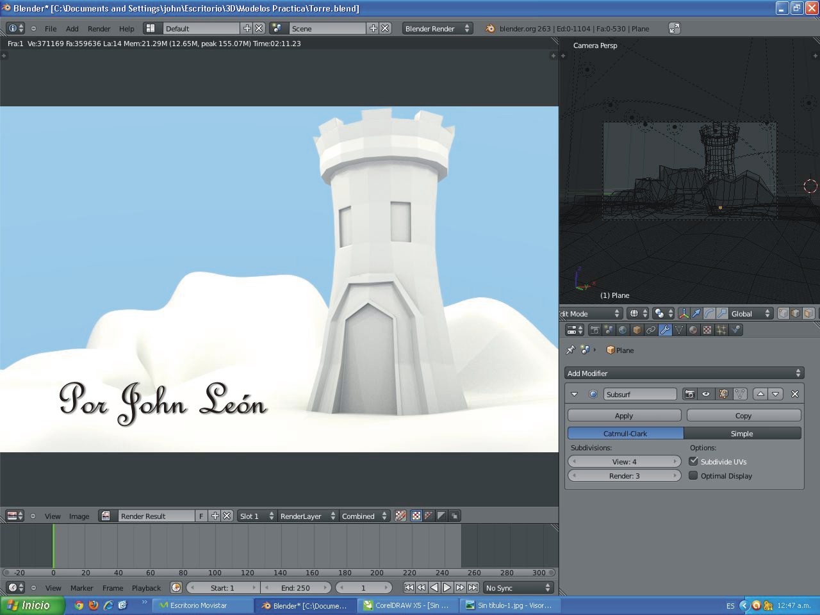
Task: Enable the Optimal Display checkbox
Action: [693, 475]
